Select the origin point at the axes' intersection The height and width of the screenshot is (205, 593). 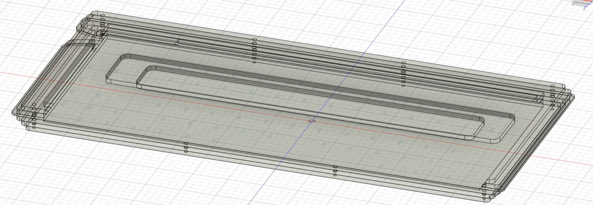coord(312,121)
